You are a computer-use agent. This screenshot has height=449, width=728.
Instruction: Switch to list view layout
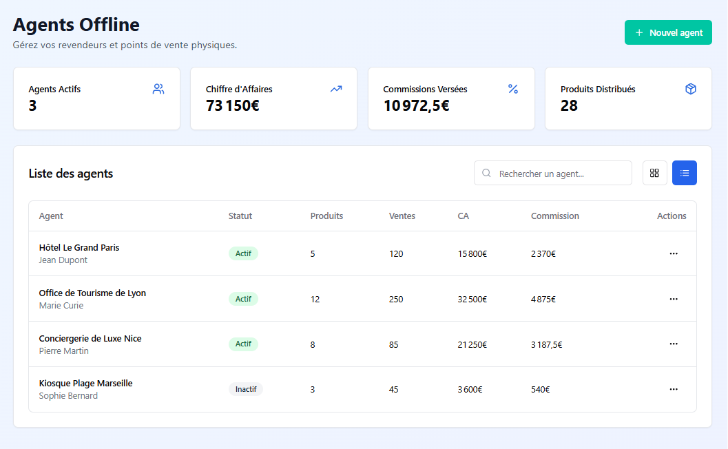point(685,173)
